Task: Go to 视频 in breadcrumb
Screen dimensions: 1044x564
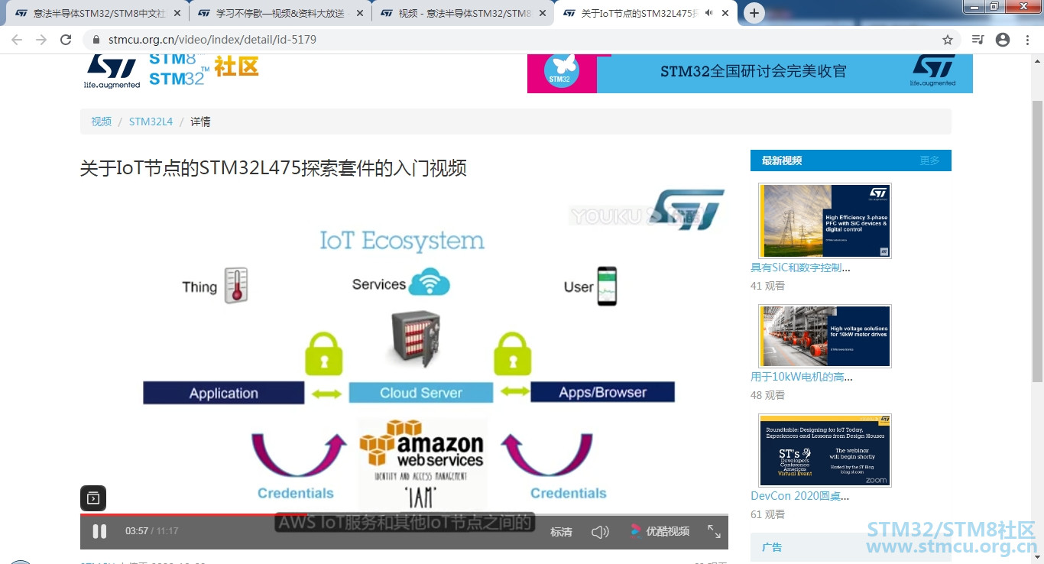Action: (101, 122)
